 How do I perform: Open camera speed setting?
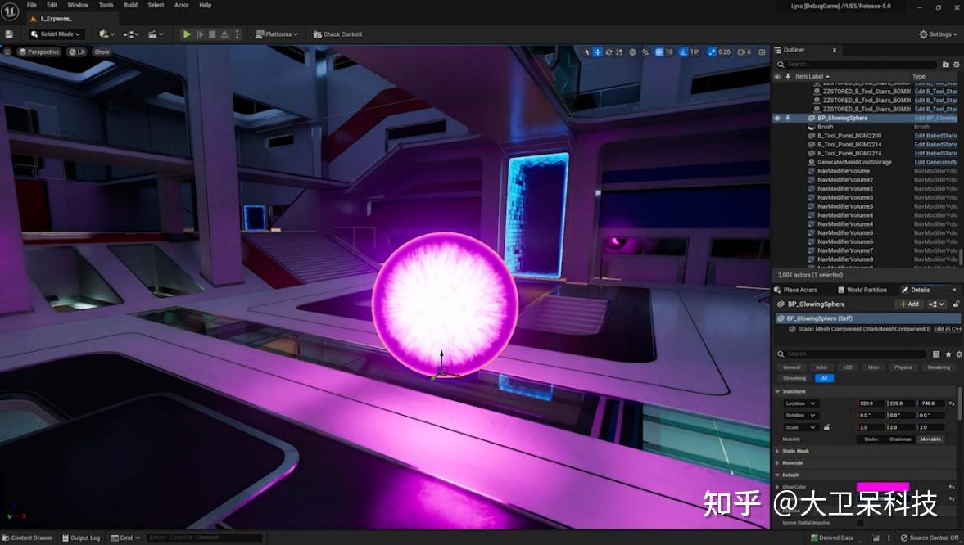point(744,52)
